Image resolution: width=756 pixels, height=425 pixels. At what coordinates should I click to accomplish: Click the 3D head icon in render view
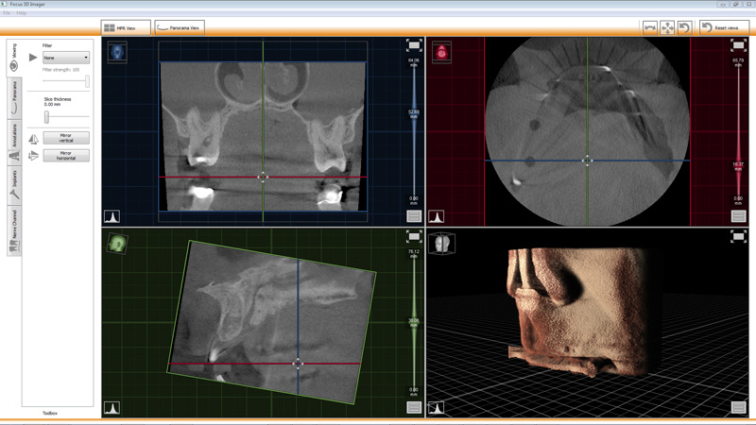coord(441,244)
